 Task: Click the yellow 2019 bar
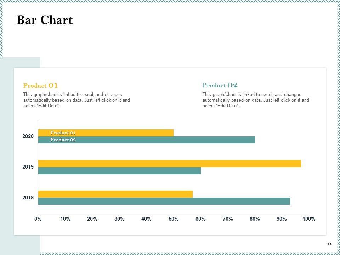[x=169, y=164]
